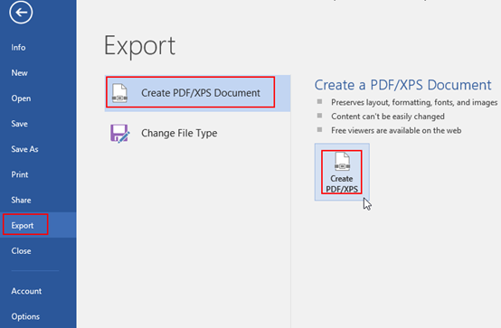Click the Export page heading
This screenshot has width=501, height=328.
[x=139, y=46]
